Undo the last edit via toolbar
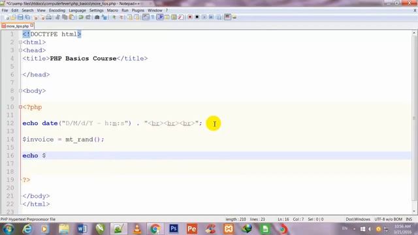The height and width of the screenshot is (235, 418). [x=81, y=18]
